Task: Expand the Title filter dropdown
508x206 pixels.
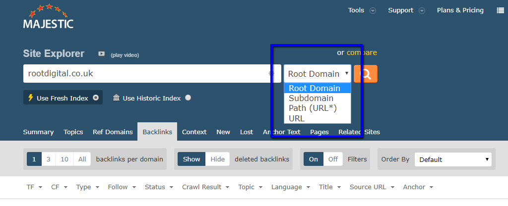Action: (330, 187)
